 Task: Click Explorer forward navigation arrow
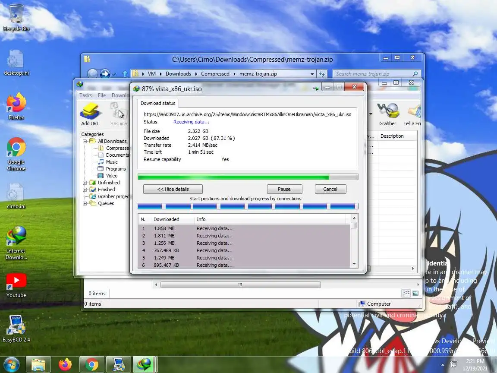104,73
